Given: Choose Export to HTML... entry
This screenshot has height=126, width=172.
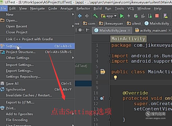Looking at the screenshot, I should [x=37, y=102].
